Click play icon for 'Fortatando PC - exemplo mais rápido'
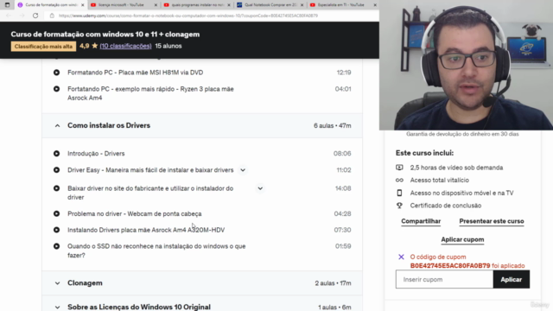The image size is (553, 311). click(56, 89)
